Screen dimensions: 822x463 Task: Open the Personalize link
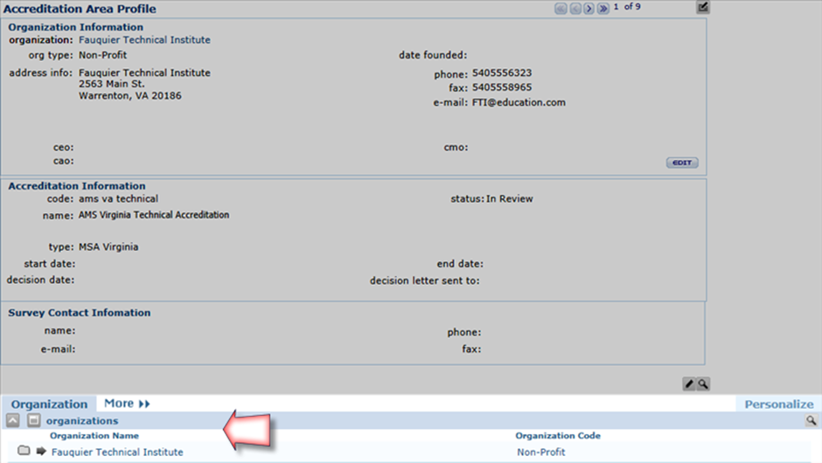point(779,404)
